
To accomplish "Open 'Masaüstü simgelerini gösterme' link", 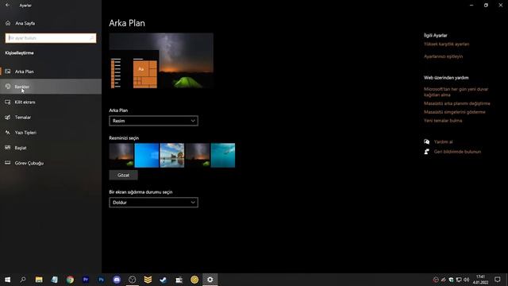I will coord(455,112).
